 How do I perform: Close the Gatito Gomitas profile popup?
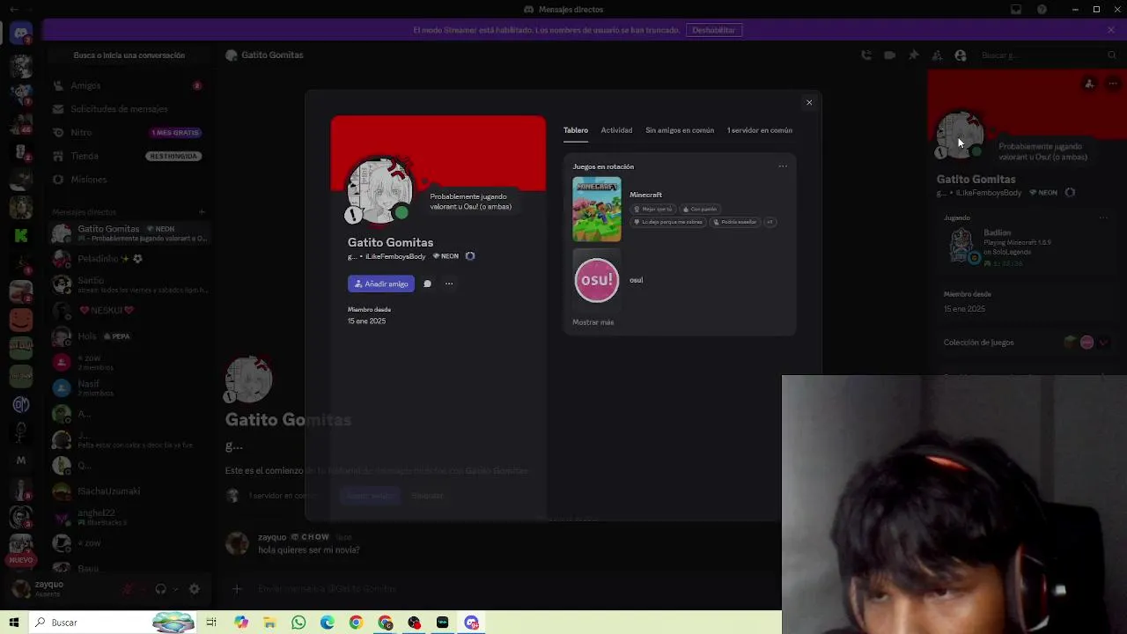[x=809, y=102]
